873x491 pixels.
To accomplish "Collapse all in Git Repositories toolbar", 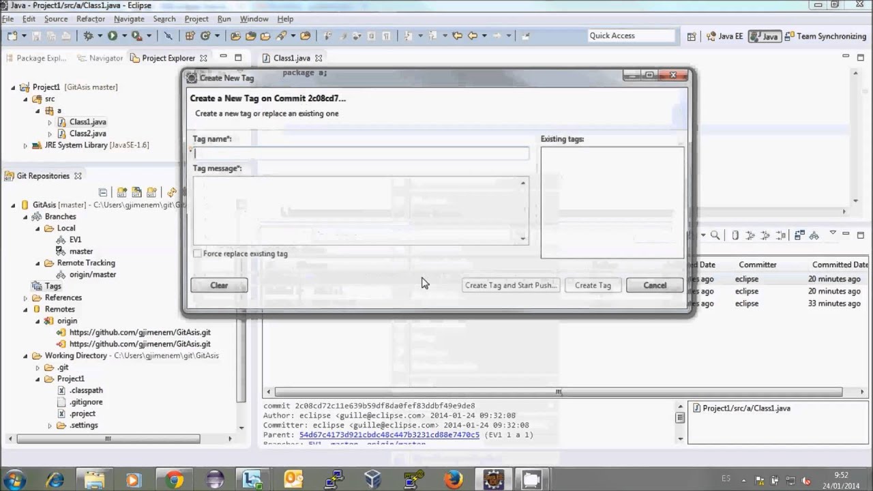I will [x=103, y=193].
